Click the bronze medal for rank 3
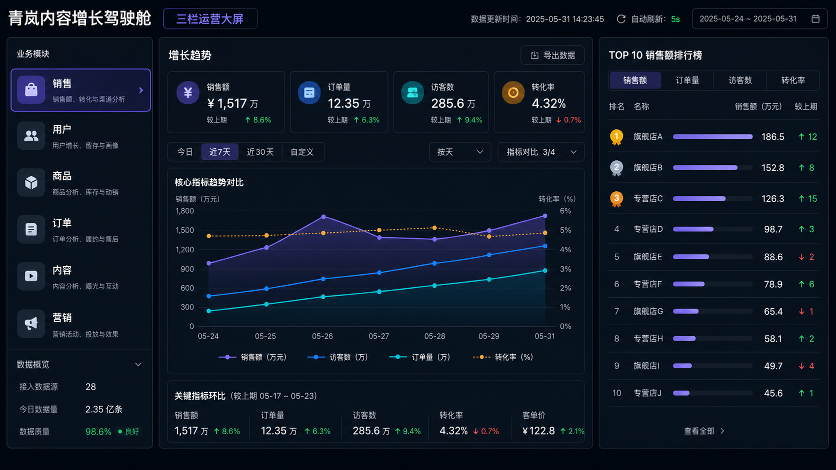Screen dimensions: 836x470 click(616, 199)
